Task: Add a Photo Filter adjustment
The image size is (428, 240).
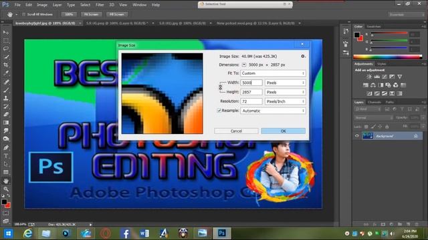Action: (388, 85)
